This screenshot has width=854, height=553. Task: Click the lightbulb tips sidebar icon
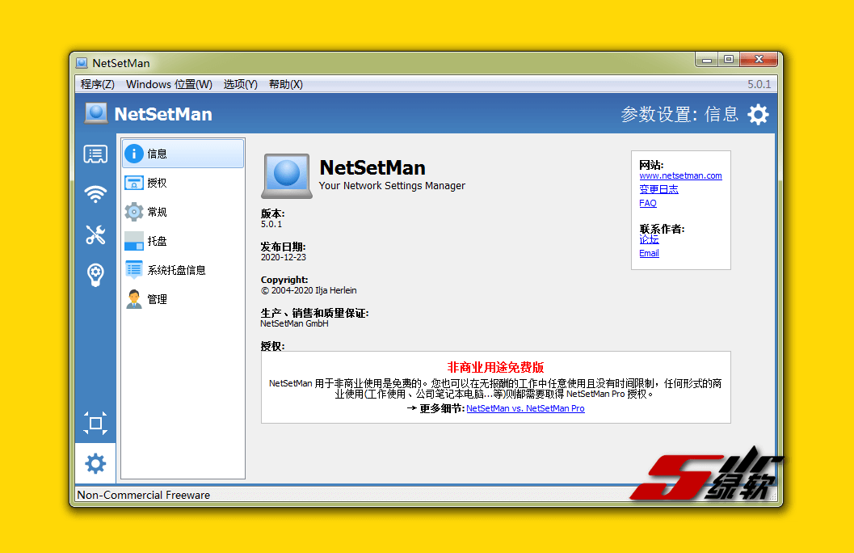(95, 275)
